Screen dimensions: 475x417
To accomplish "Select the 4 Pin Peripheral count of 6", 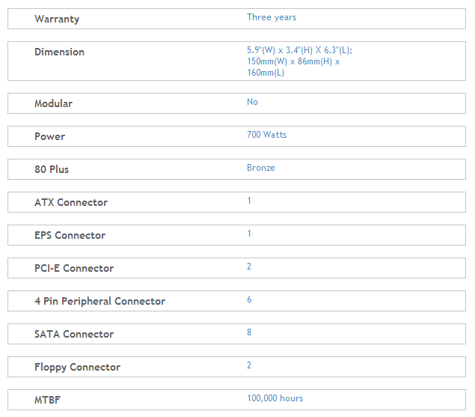I will point(249,299).
